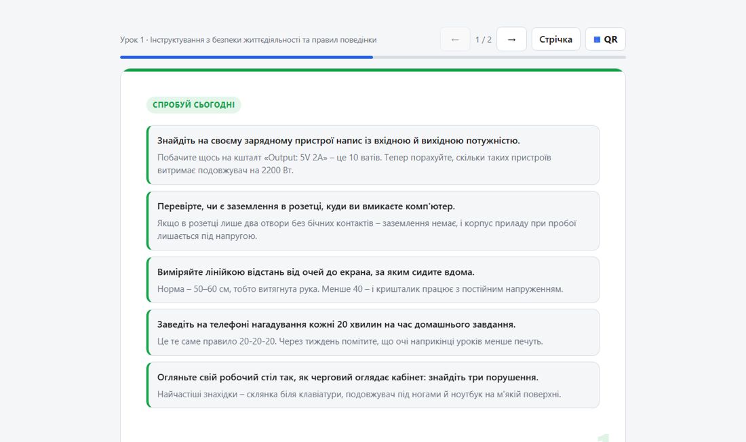
Task: Click the text 'Побачите щось на кшталт «Output: 5V 2A»'
Action: coord(241,158)
